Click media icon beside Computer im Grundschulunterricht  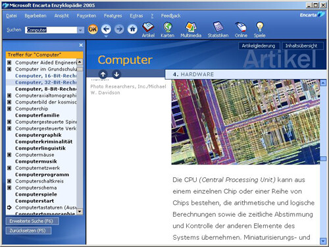tap(9, 69)
